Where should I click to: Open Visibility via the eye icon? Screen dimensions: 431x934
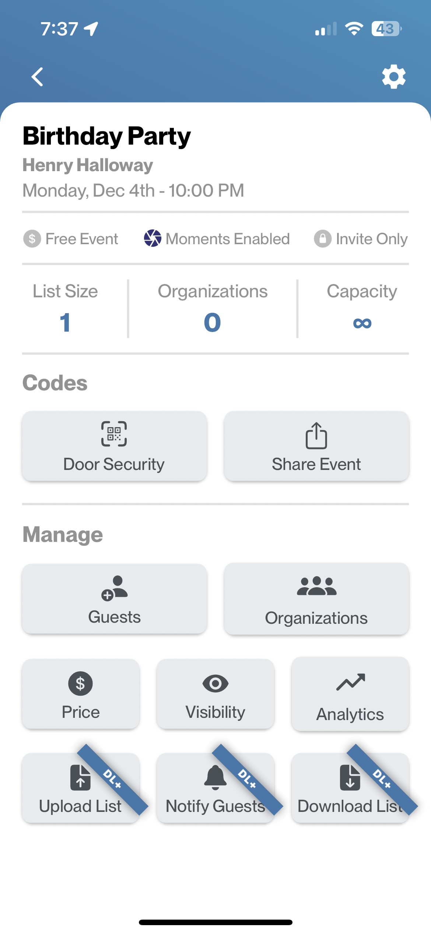tap(215, 684)
